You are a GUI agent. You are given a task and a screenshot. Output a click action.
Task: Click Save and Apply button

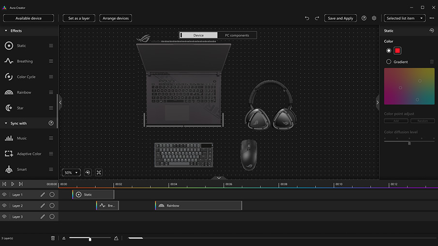point(340,18)
